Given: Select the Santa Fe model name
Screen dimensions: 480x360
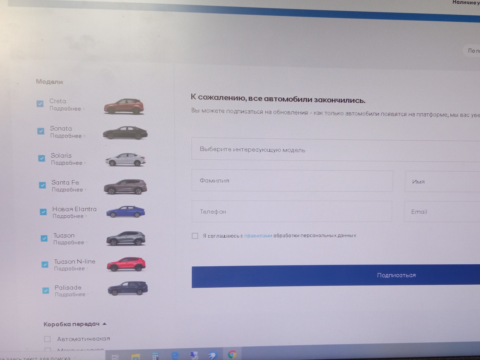Looking at the screenshot, I should [x=65, y=183].
